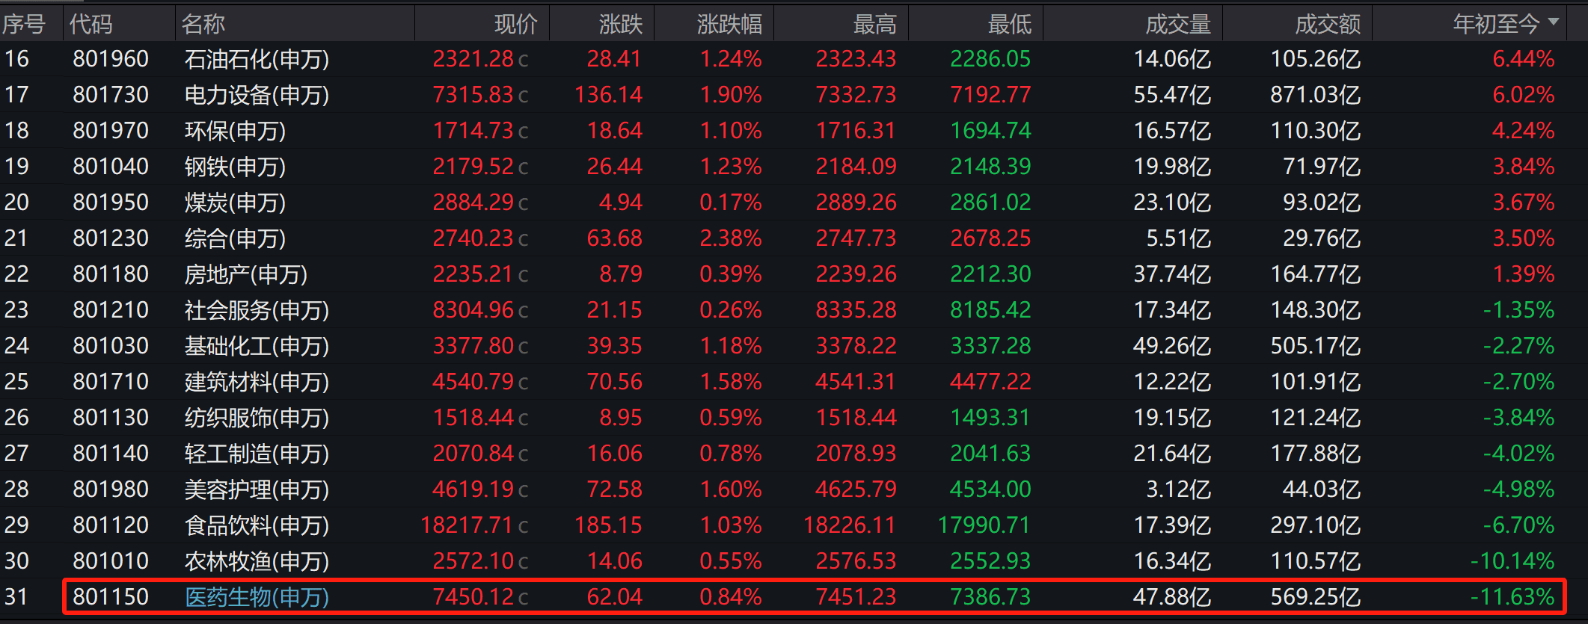Click the 房地产(申万) name cell
The height and width of the screenshot is (624, 1588).
coord(246,274)
